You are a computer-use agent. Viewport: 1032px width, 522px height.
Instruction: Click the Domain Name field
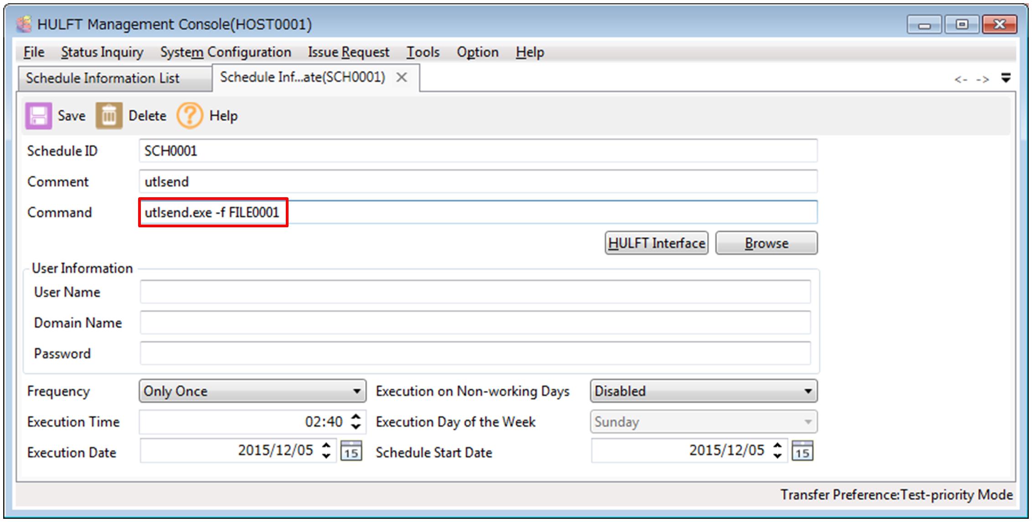pos(475,322)
